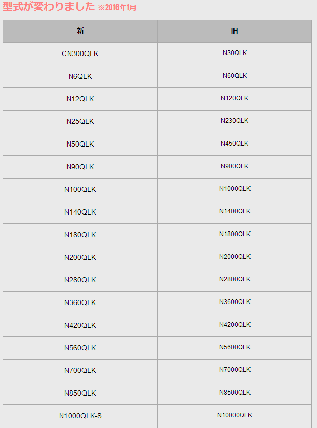Select the N25QLK new model cell

tap(80, 121)
